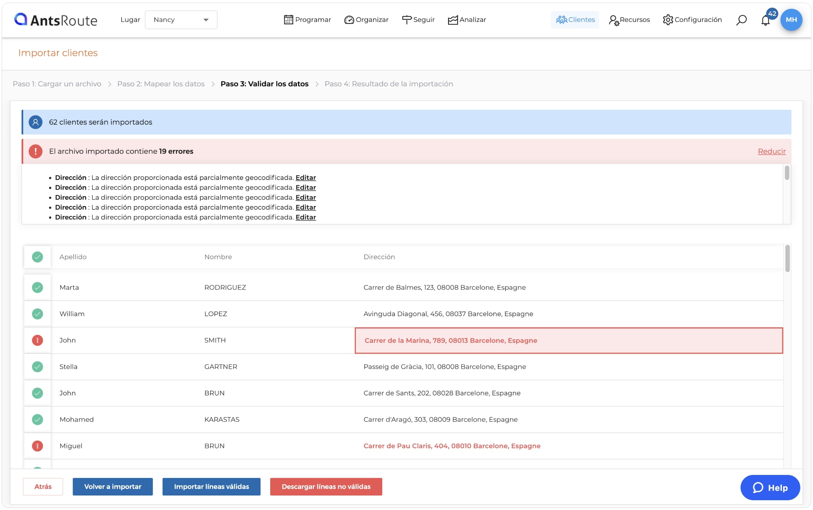
Task: Select the Carrer de Pau Claris address
Action: coord(452,446)
